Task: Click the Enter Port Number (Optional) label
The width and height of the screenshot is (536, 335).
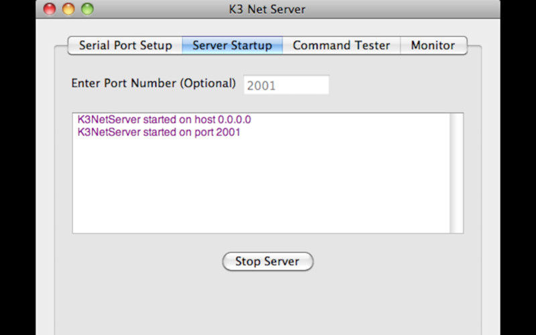Action: pos(153,83)
